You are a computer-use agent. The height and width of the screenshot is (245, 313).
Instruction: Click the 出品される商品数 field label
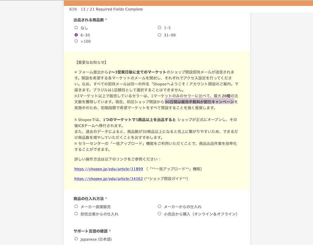(88, 20)
